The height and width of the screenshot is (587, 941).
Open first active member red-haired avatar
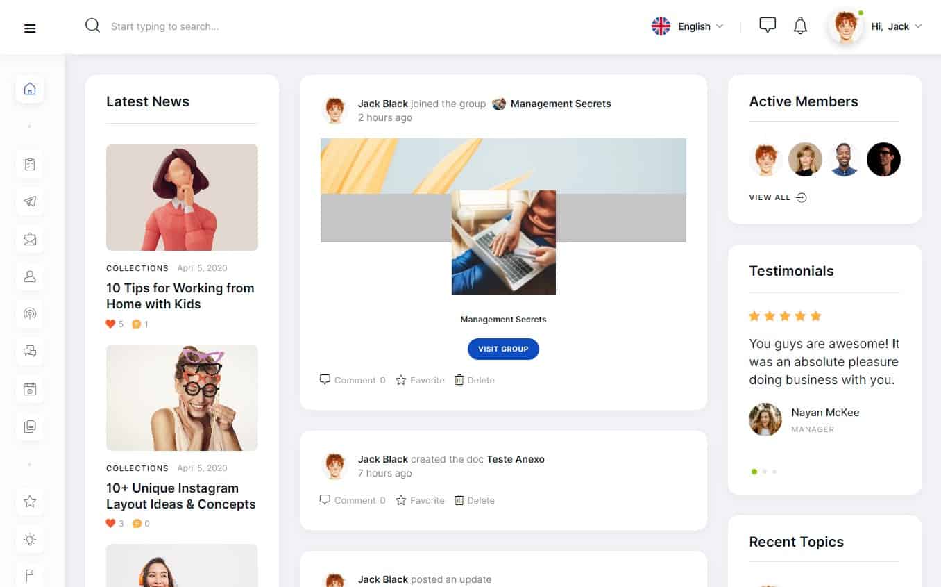tap(766, 160)
